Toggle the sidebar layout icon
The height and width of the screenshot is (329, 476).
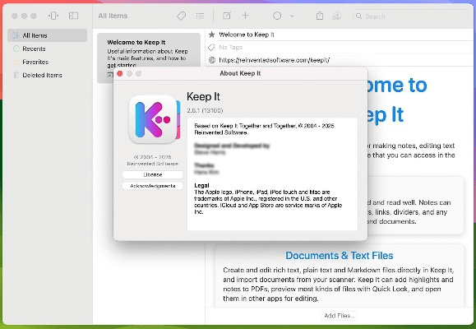[x=73, y=16]
